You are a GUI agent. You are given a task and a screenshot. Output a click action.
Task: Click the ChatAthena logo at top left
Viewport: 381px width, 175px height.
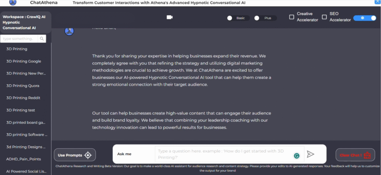tap(13, 3)
